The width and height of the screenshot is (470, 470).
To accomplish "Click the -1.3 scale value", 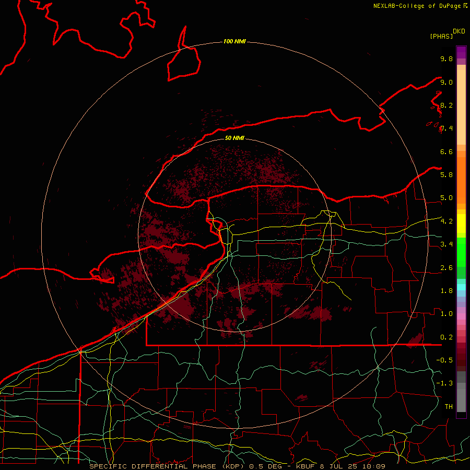I will [444, 383].
